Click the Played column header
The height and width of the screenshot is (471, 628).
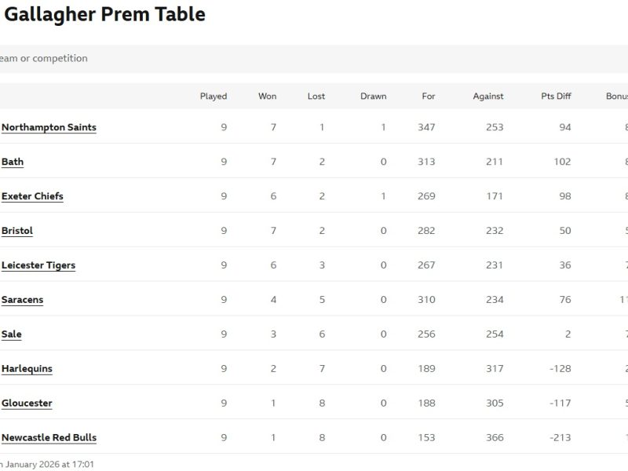(214, 97)
